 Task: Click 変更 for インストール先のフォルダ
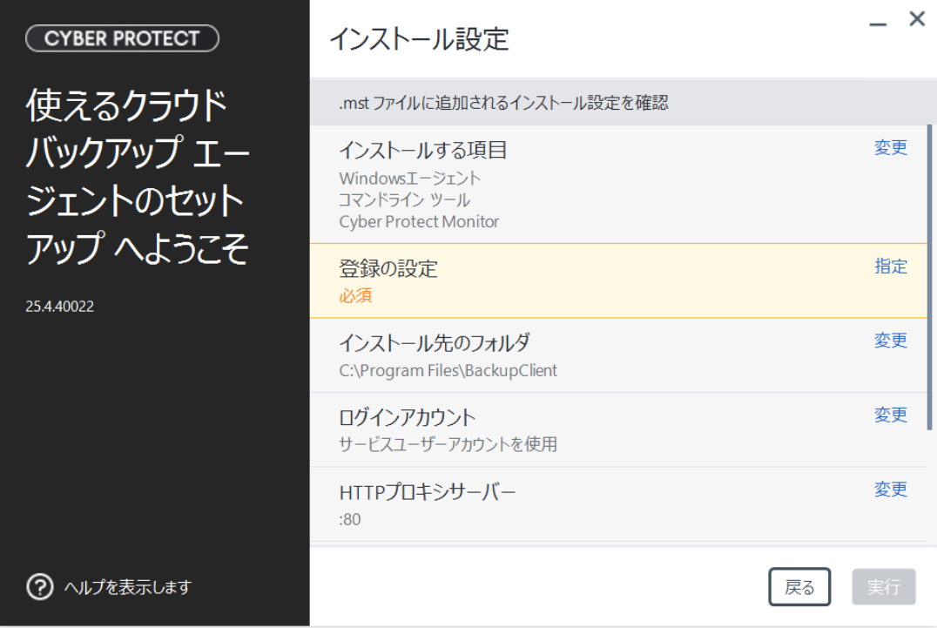[890, 341]
